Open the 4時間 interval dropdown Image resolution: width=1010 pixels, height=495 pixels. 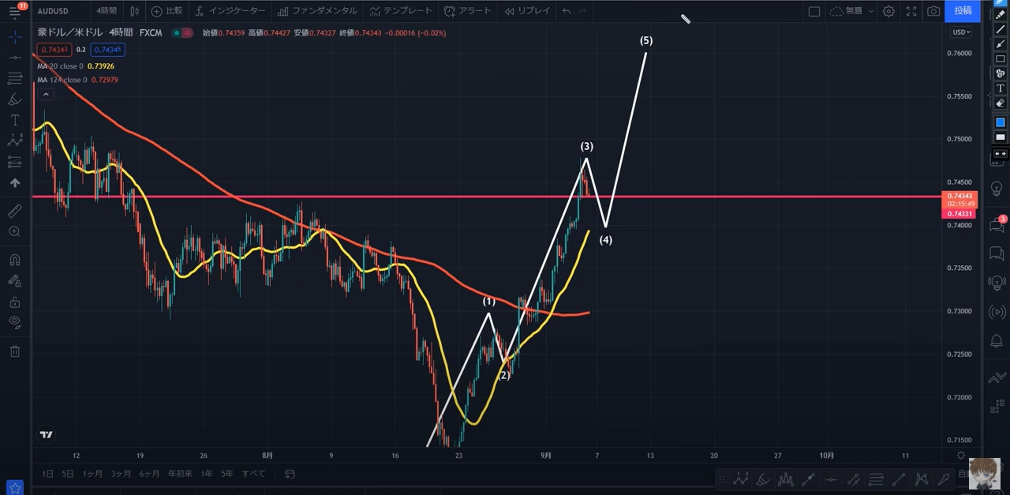click(x=107, y=11)
